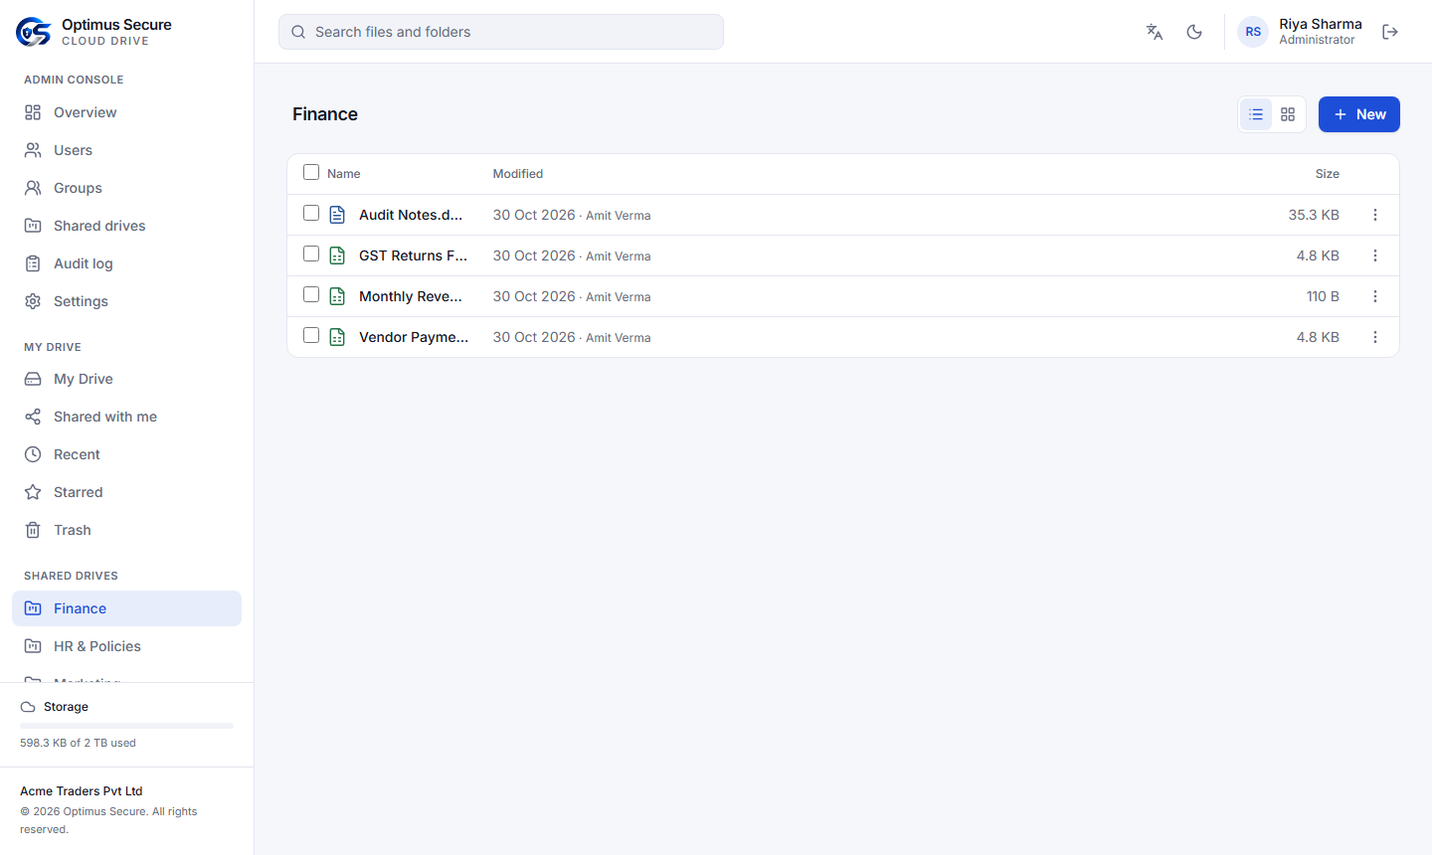Click the Finance shared drive icon
This screenshot has height=855, width=1432.
click(x=33, y=608)
